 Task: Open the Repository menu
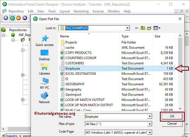16,11
